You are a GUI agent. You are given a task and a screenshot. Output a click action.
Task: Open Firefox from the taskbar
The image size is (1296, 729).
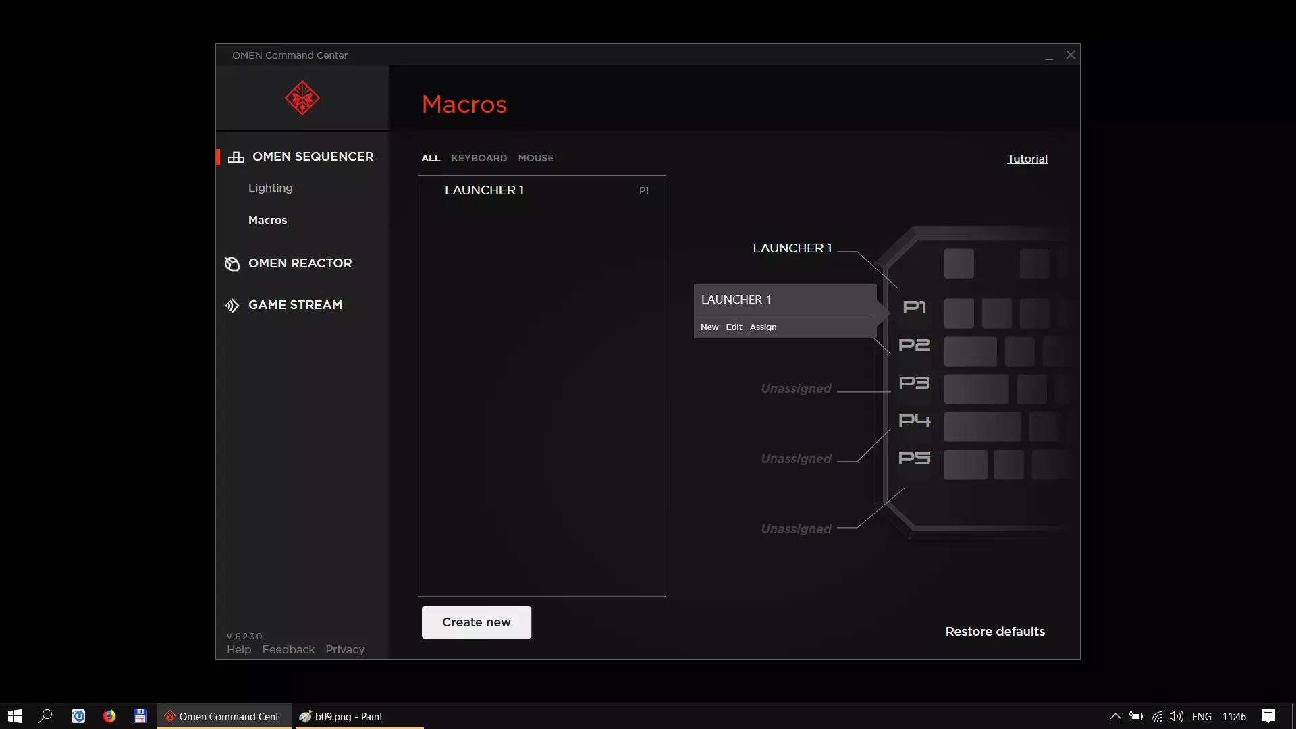(x=109, y=716)
